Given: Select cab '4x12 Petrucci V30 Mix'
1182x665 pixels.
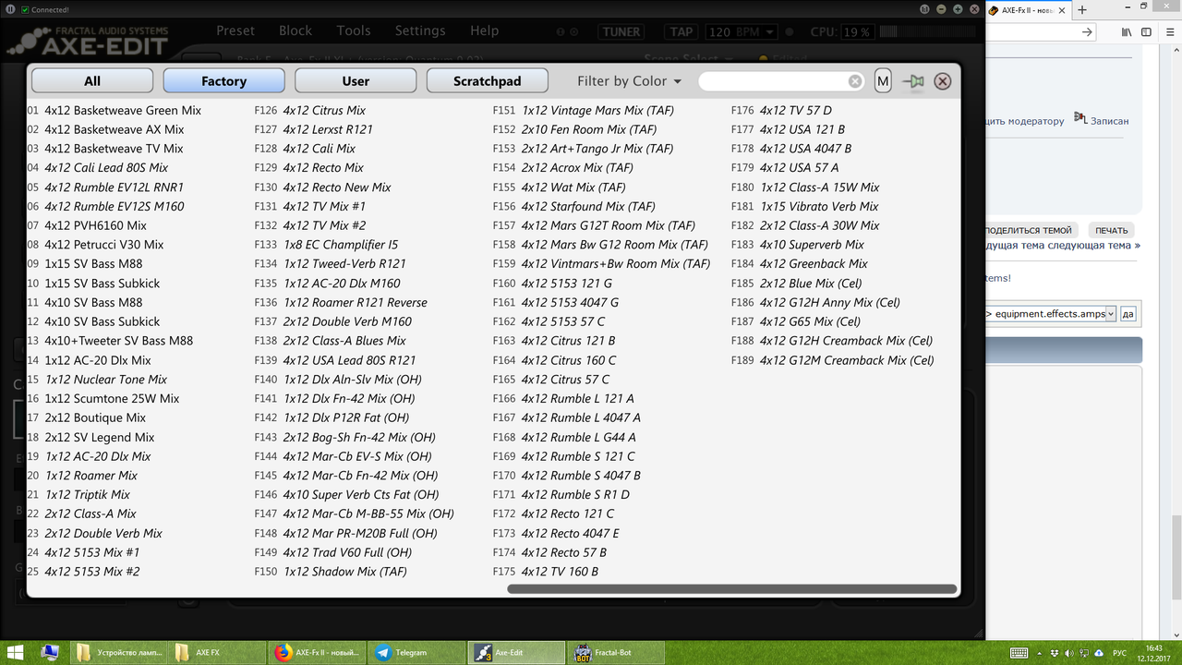Looking at the screenshot, I should 103,245.
